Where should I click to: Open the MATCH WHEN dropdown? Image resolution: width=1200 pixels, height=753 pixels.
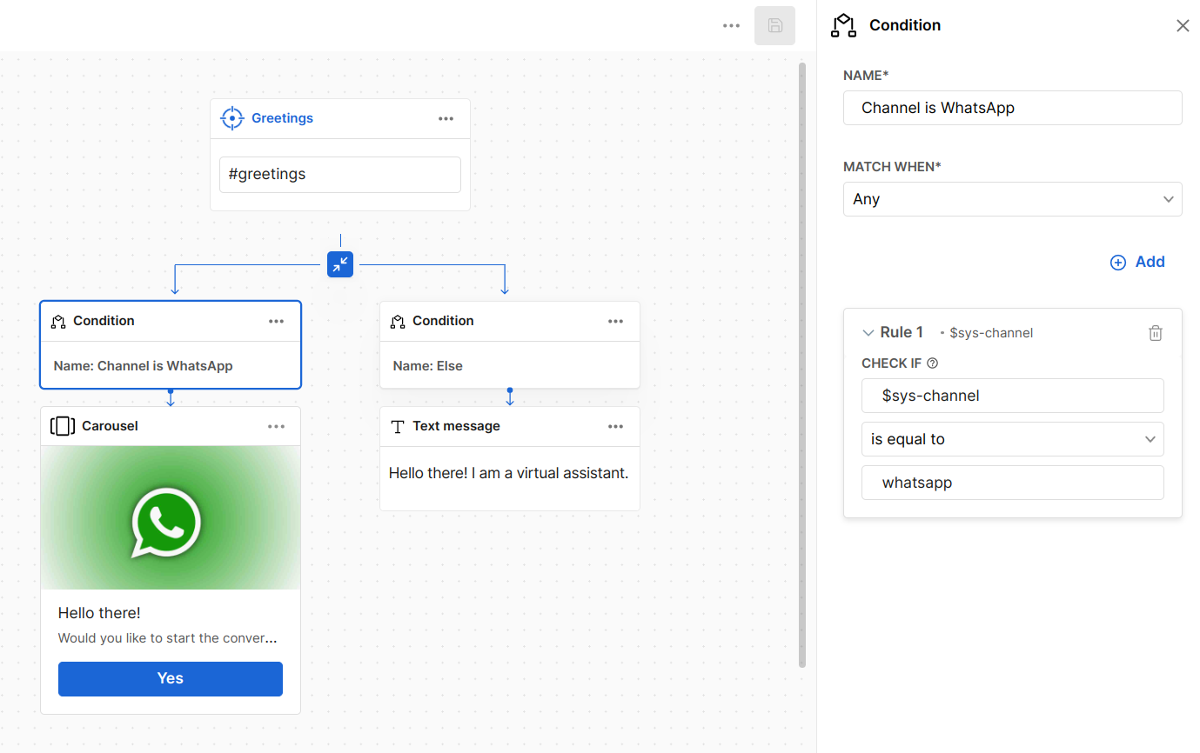[1012, 199]
